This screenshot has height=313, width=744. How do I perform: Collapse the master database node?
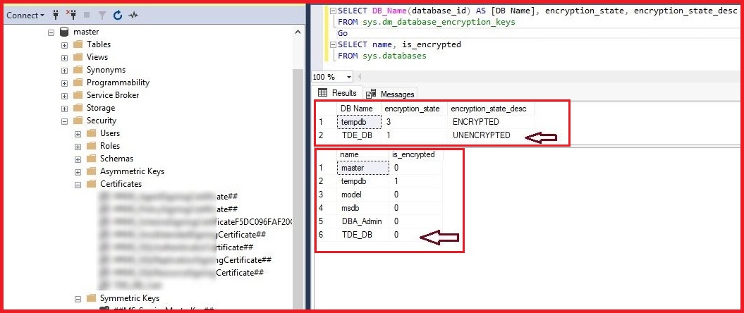[51, 32]
